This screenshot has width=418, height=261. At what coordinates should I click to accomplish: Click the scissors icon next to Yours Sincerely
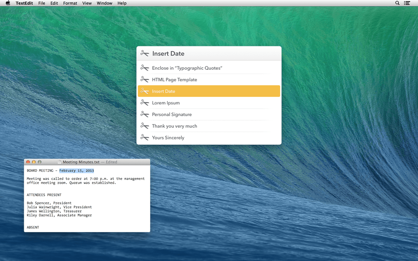tap(145, 138)
